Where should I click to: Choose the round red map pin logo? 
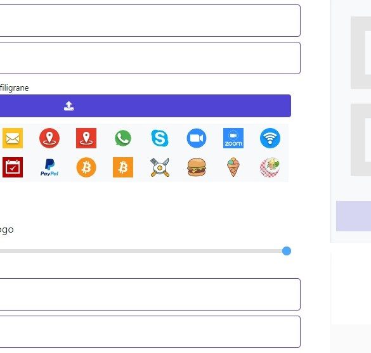(x=49, y=138)
